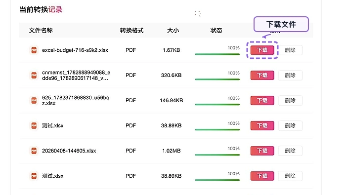
Task: Click 下载 for the 320.6KB cnmemst file
Action: 262,75
